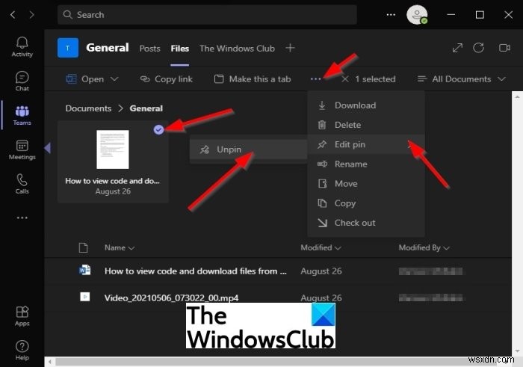
Task: Click the team T avatar tile
Action: click(68, 48)
